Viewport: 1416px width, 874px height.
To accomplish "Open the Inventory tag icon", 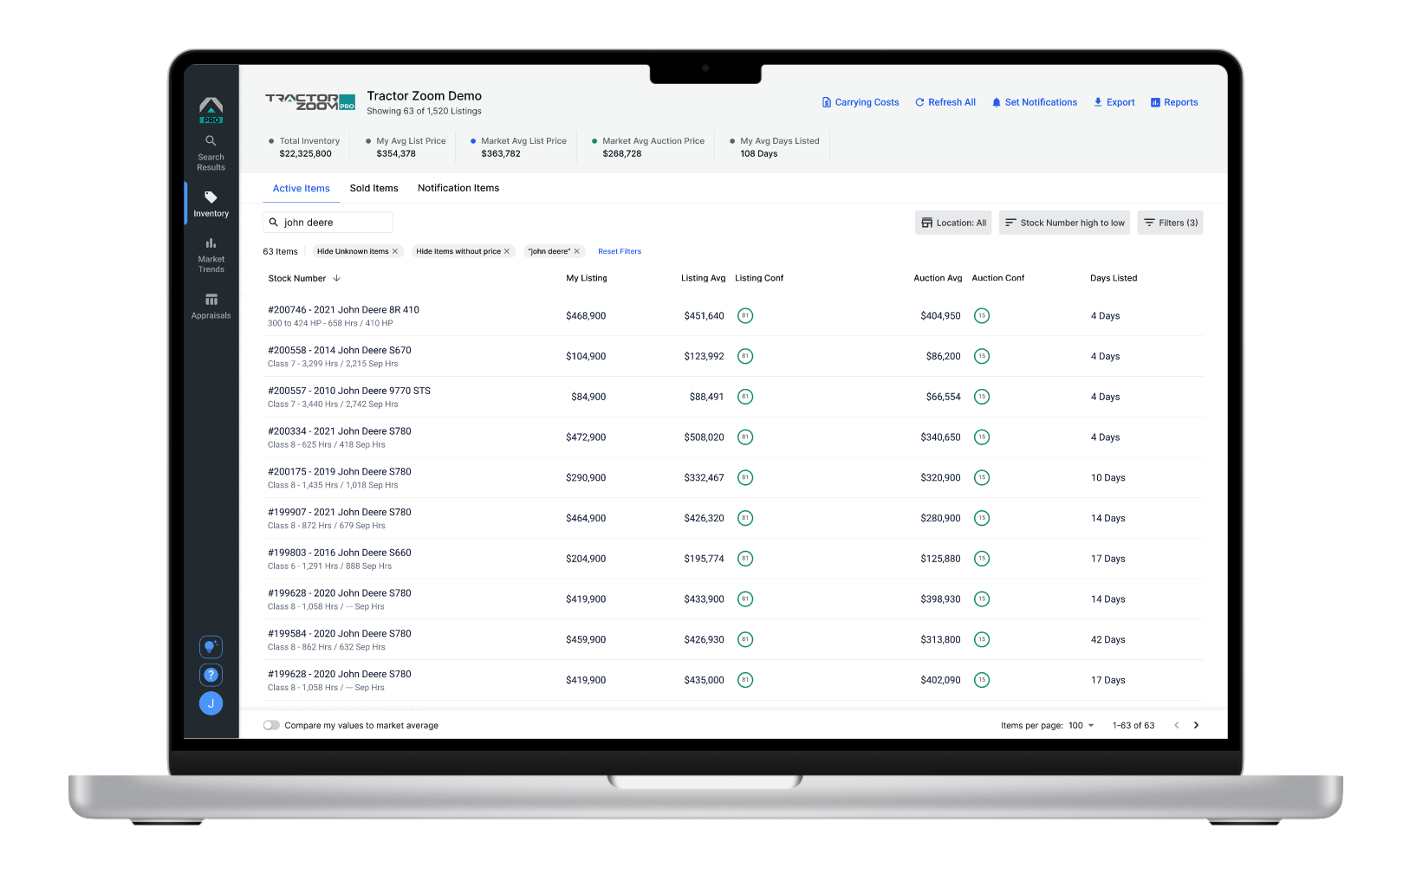I will coord(211,197).
